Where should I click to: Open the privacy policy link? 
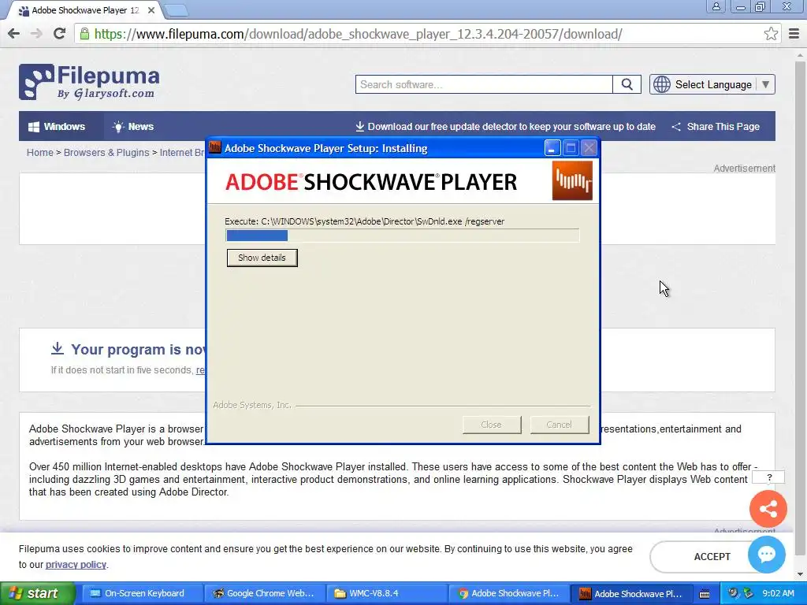(x=76, y=564)
